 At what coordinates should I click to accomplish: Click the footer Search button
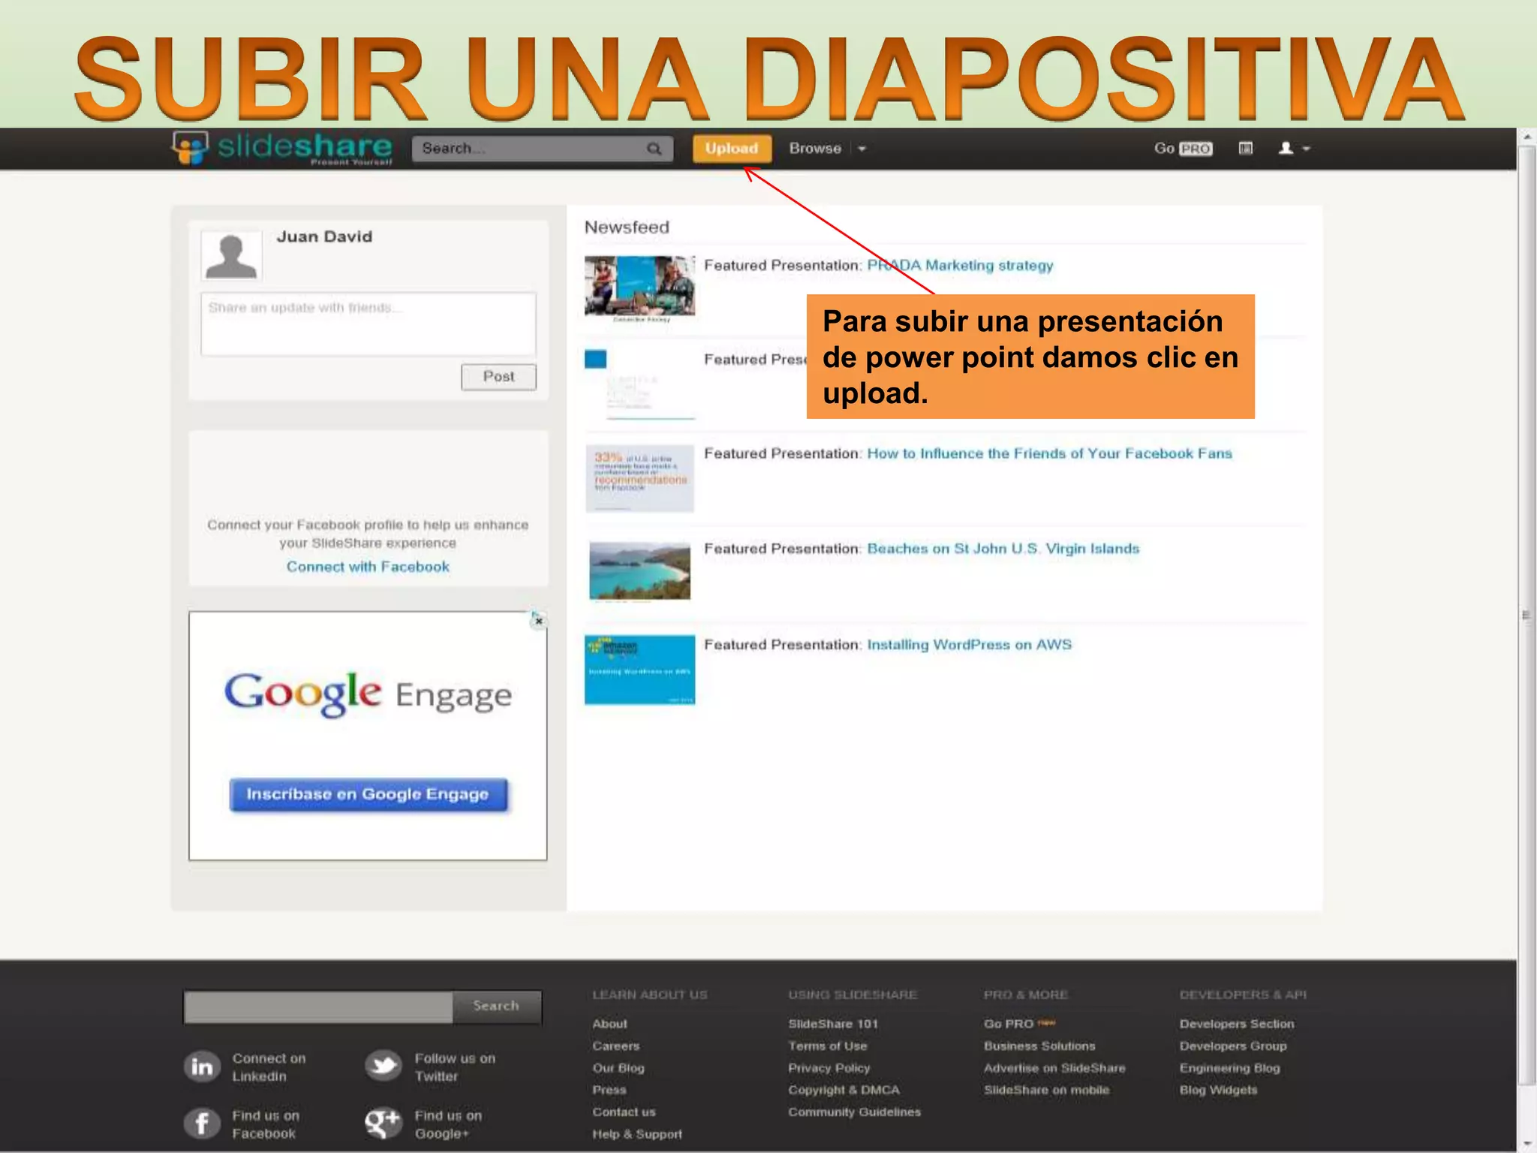(x=496, y=1006)
